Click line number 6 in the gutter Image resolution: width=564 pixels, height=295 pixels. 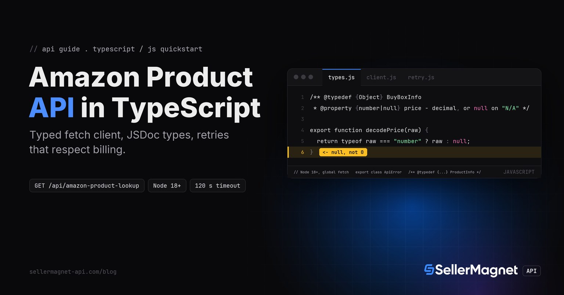[303, 152]
